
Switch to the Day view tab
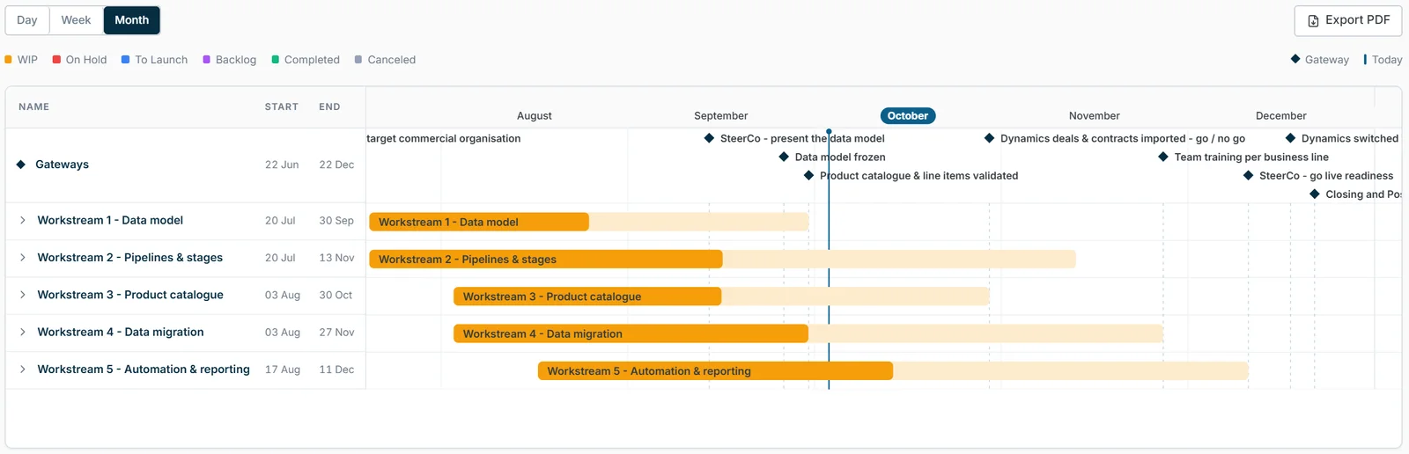click(x=27, y=20)
